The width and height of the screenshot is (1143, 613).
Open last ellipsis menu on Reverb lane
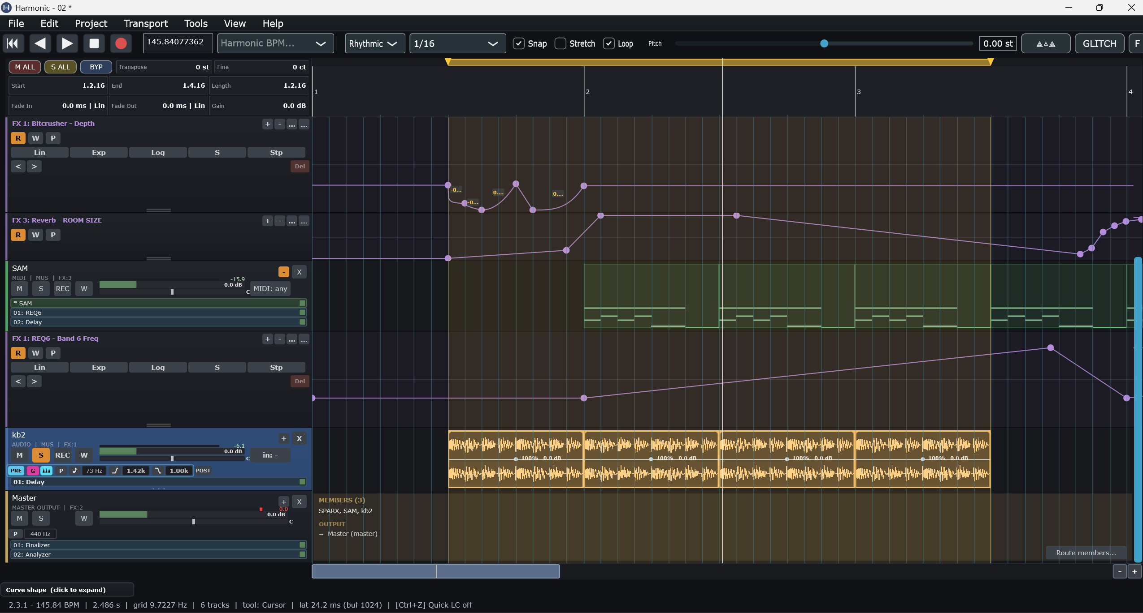point(304,221)
